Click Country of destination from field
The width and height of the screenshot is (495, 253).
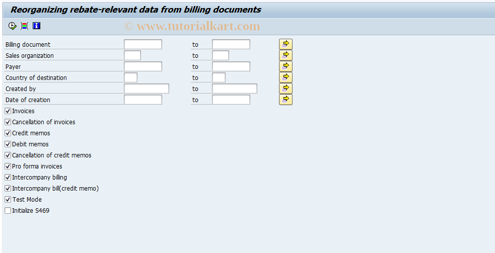pos(131,77)
